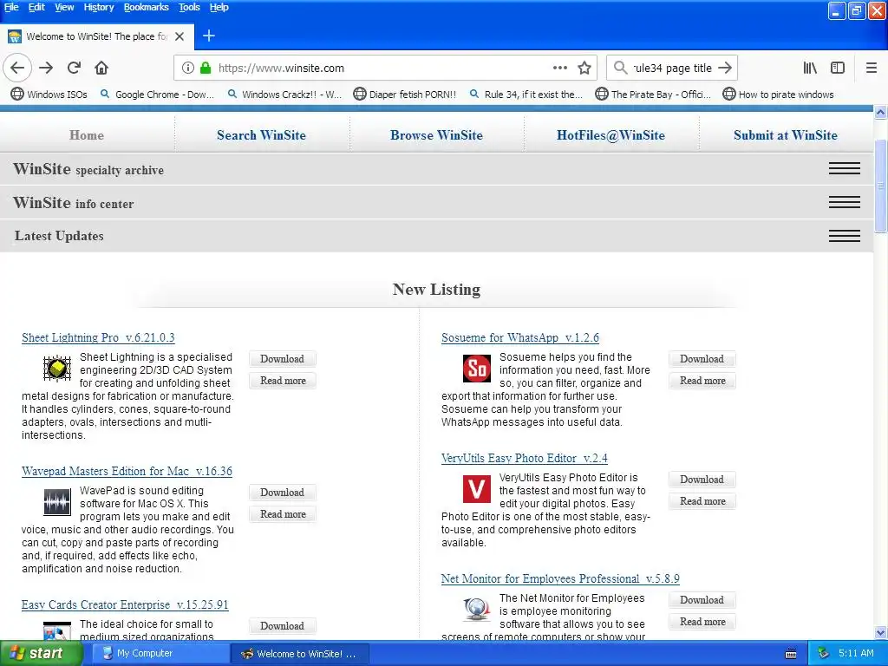
Task: Open the Library icon in toolbar
Action: (810, 68)
